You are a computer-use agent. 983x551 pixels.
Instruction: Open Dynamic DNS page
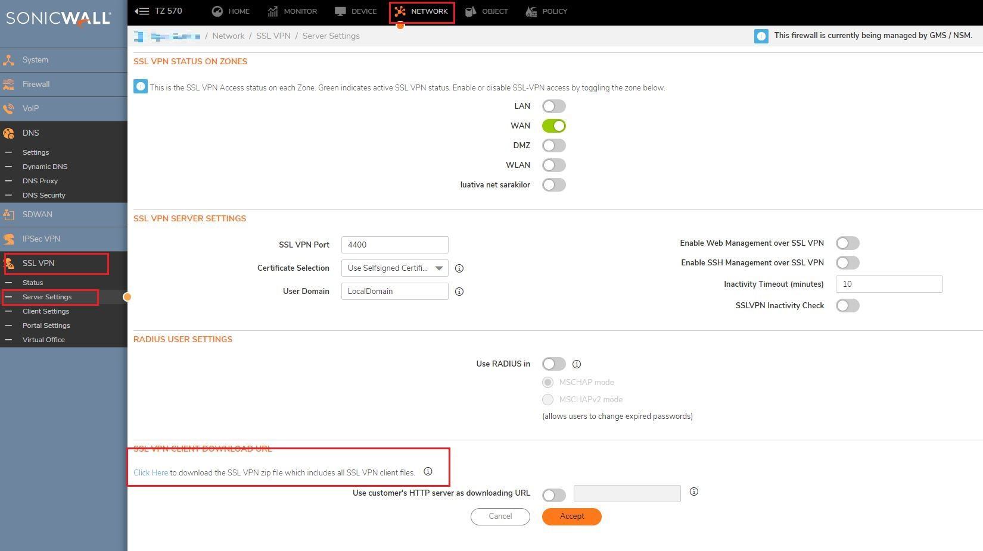pos(45,167)
